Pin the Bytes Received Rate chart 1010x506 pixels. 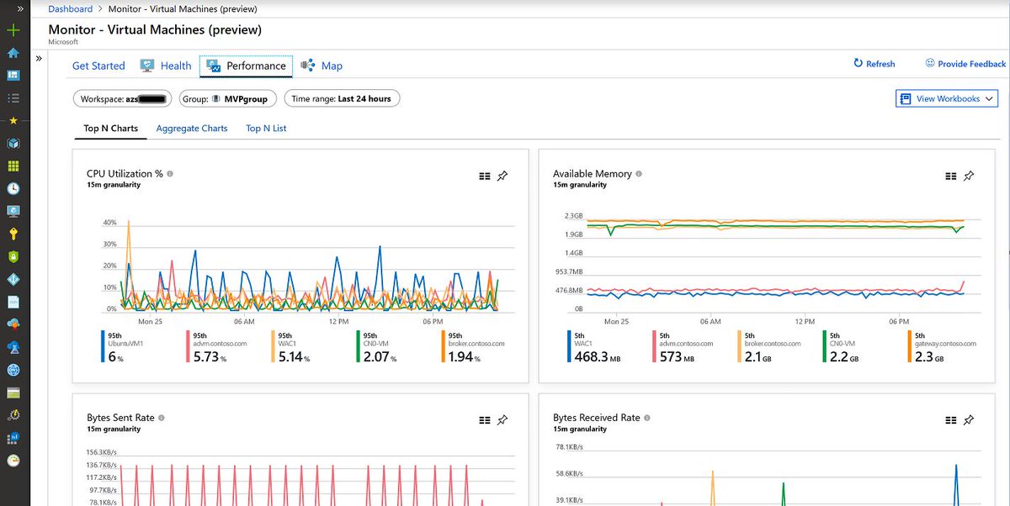969,420
